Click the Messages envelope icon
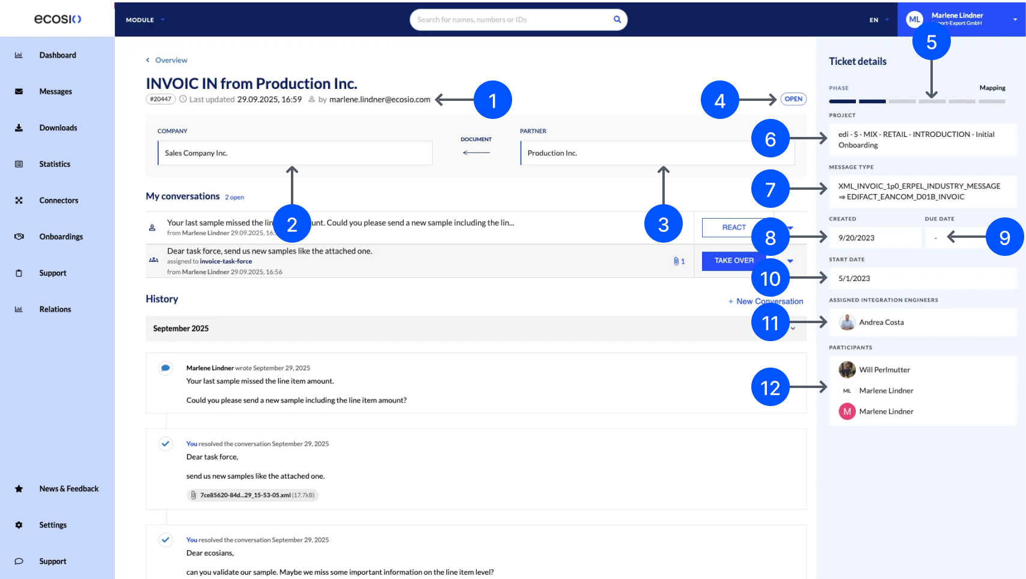This screenshot has height=579, width=1026. [x=19, y=91]
